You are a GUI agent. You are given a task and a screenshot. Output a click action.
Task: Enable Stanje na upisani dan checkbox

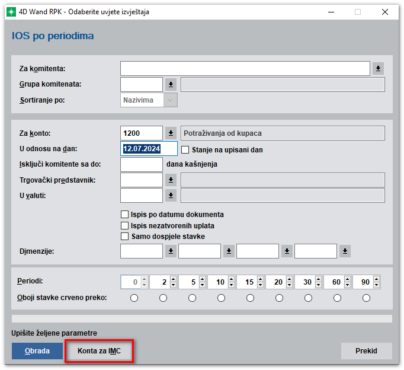(x=185, y=150)
